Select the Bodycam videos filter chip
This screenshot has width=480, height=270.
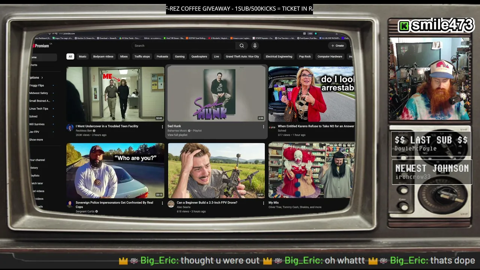click(x=103, y=57)
